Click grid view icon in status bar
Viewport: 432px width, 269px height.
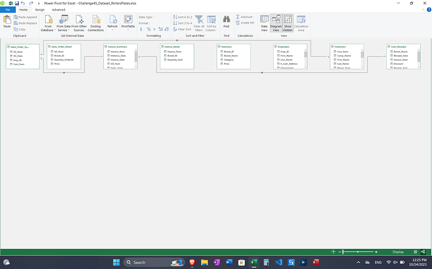(x=416, y=252)
